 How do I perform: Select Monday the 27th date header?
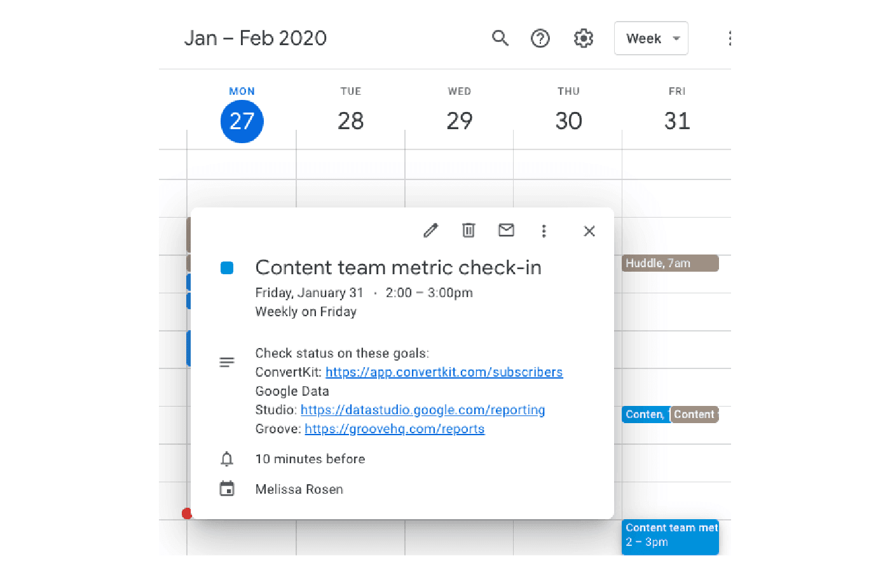click(x=242, y=121)
